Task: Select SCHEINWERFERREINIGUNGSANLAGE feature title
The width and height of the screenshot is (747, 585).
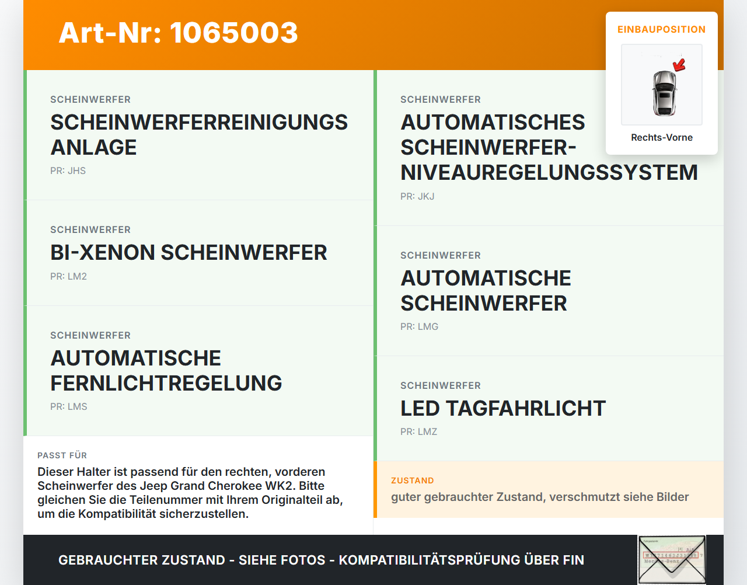Action: pyautogui.click(x=199, y=135)
